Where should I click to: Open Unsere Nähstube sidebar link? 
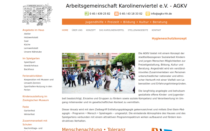[x=33, y=52]
